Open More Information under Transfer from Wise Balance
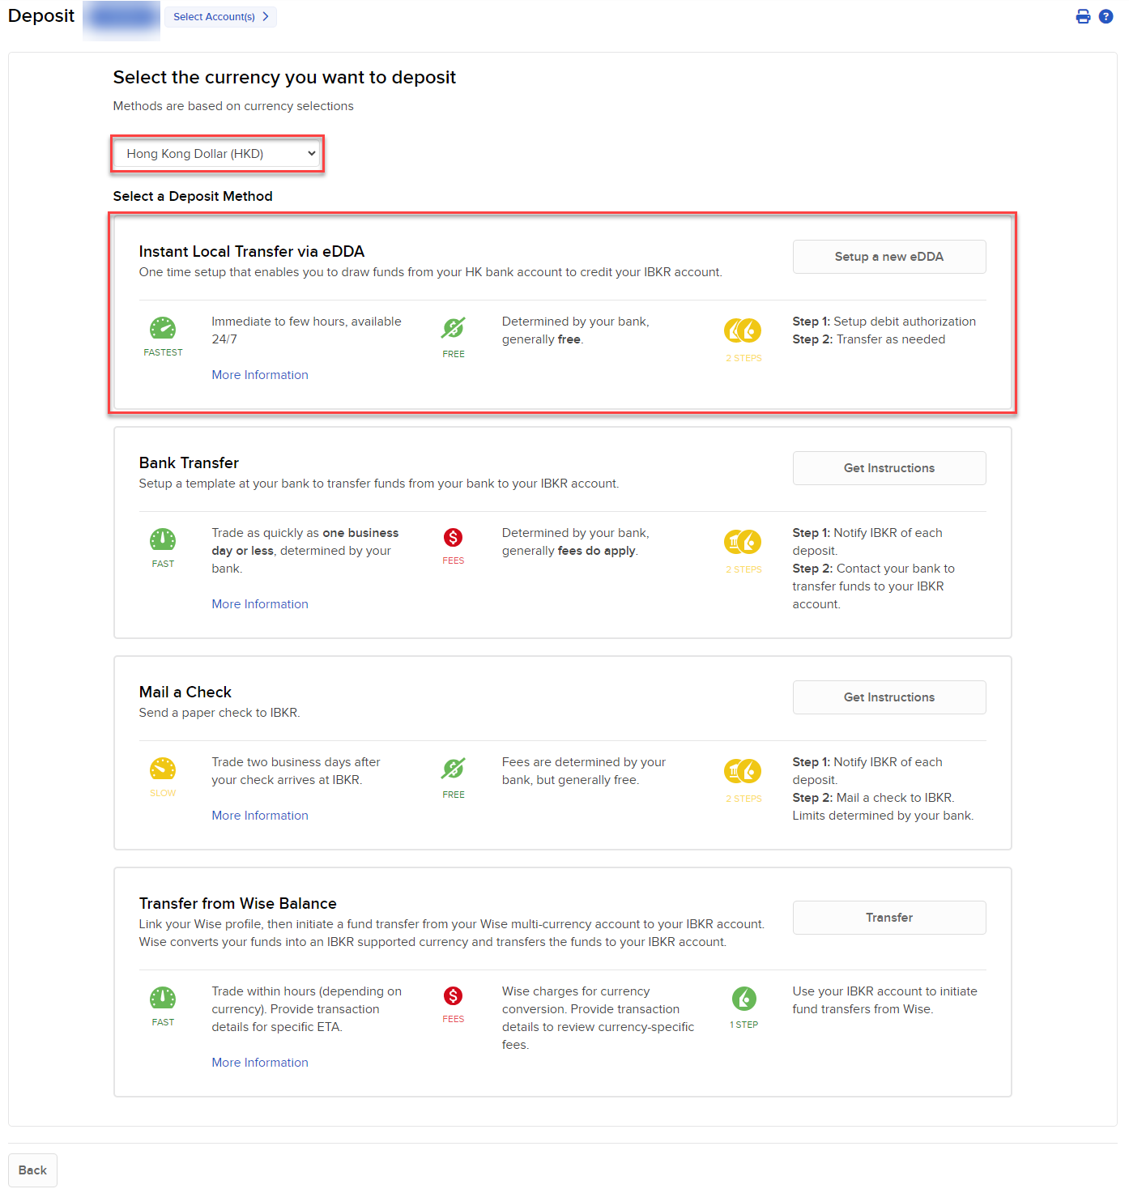 pos(259,1062)
